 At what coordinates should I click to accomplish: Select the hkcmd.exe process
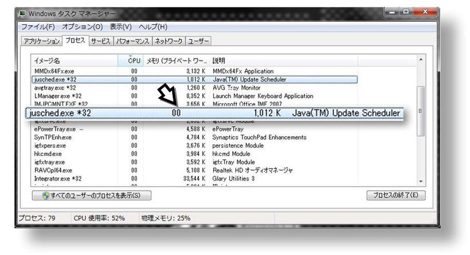click(194, 154)
